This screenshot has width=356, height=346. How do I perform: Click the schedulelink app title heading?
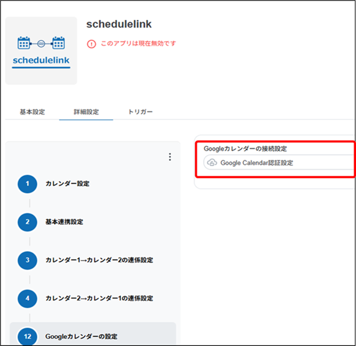(x=119, y=24)
